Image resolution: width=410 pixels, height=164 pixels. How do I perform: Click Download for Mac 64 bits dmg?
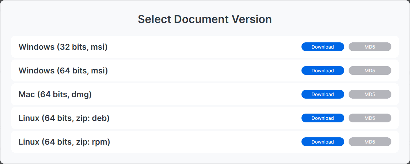click(323, 94)
